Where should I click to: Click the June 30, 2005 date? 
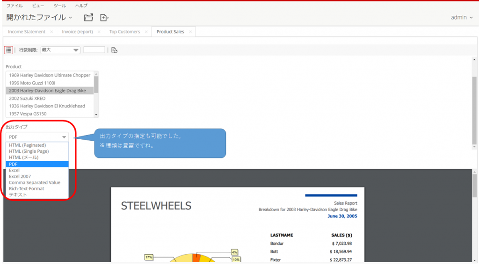click(x=342, y=216)
